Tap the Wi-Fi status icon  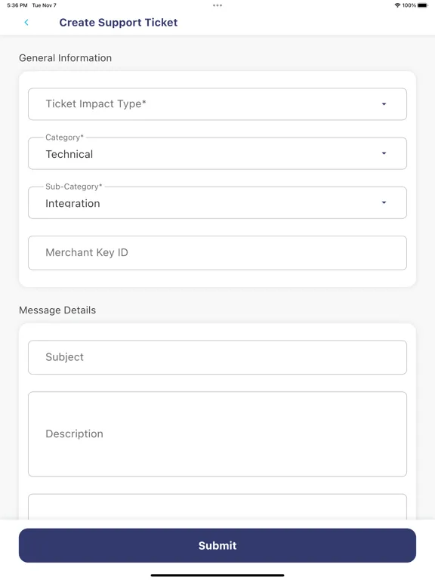[398, 5]
